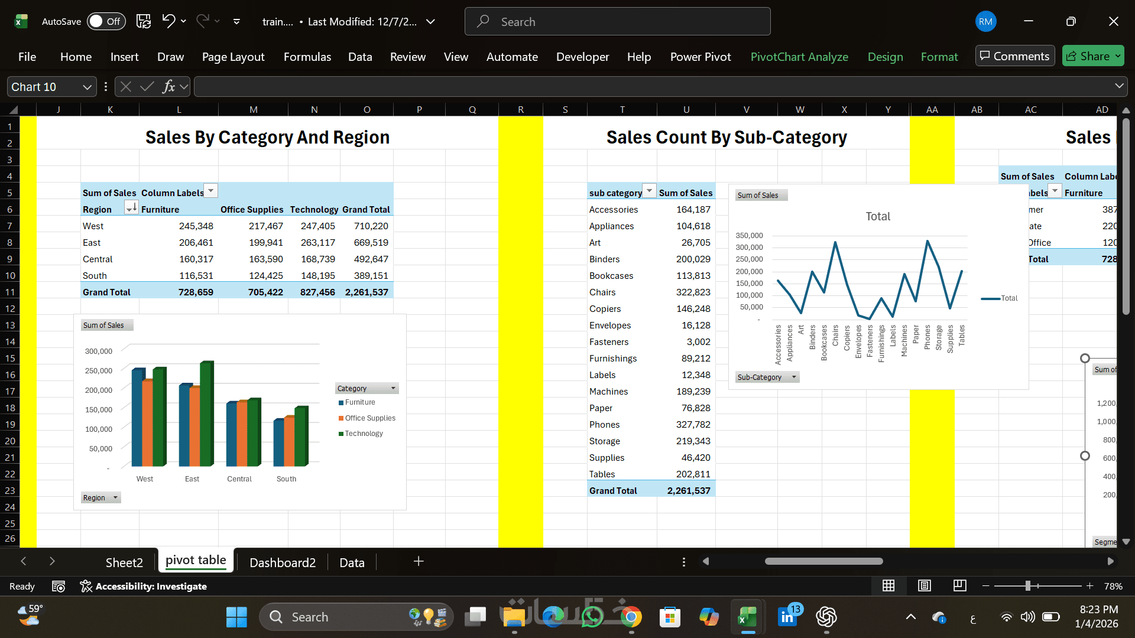This screenshot has width=1135, height=638.
Task: Add a new sheet with plus icon
Action: pos(419,561)
